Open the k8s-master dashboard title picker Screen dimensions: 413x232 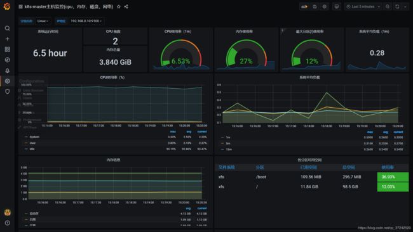point(69,6)
